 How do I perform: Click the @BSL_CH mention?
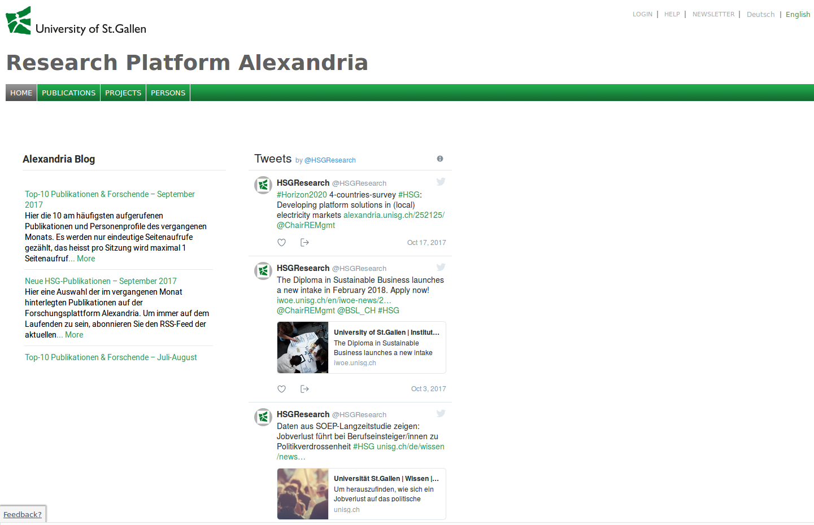[356, 310]
